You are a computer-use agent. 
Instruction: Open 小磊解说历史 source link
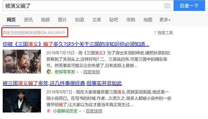(65, 111)
